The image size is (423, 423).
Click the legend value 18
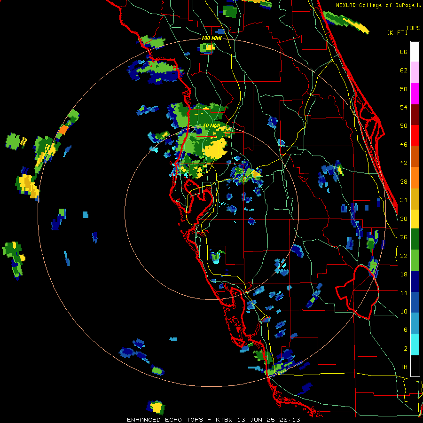pos(404,274)
